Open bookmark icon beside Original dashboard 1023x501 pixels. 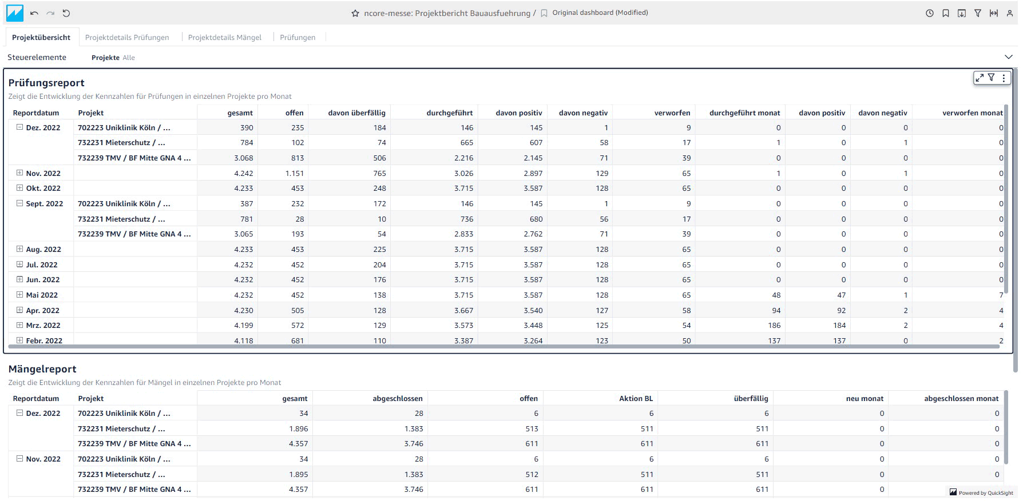click(544, 13)
